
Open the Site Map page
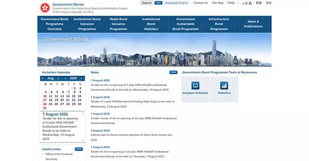tap(218, 3)
